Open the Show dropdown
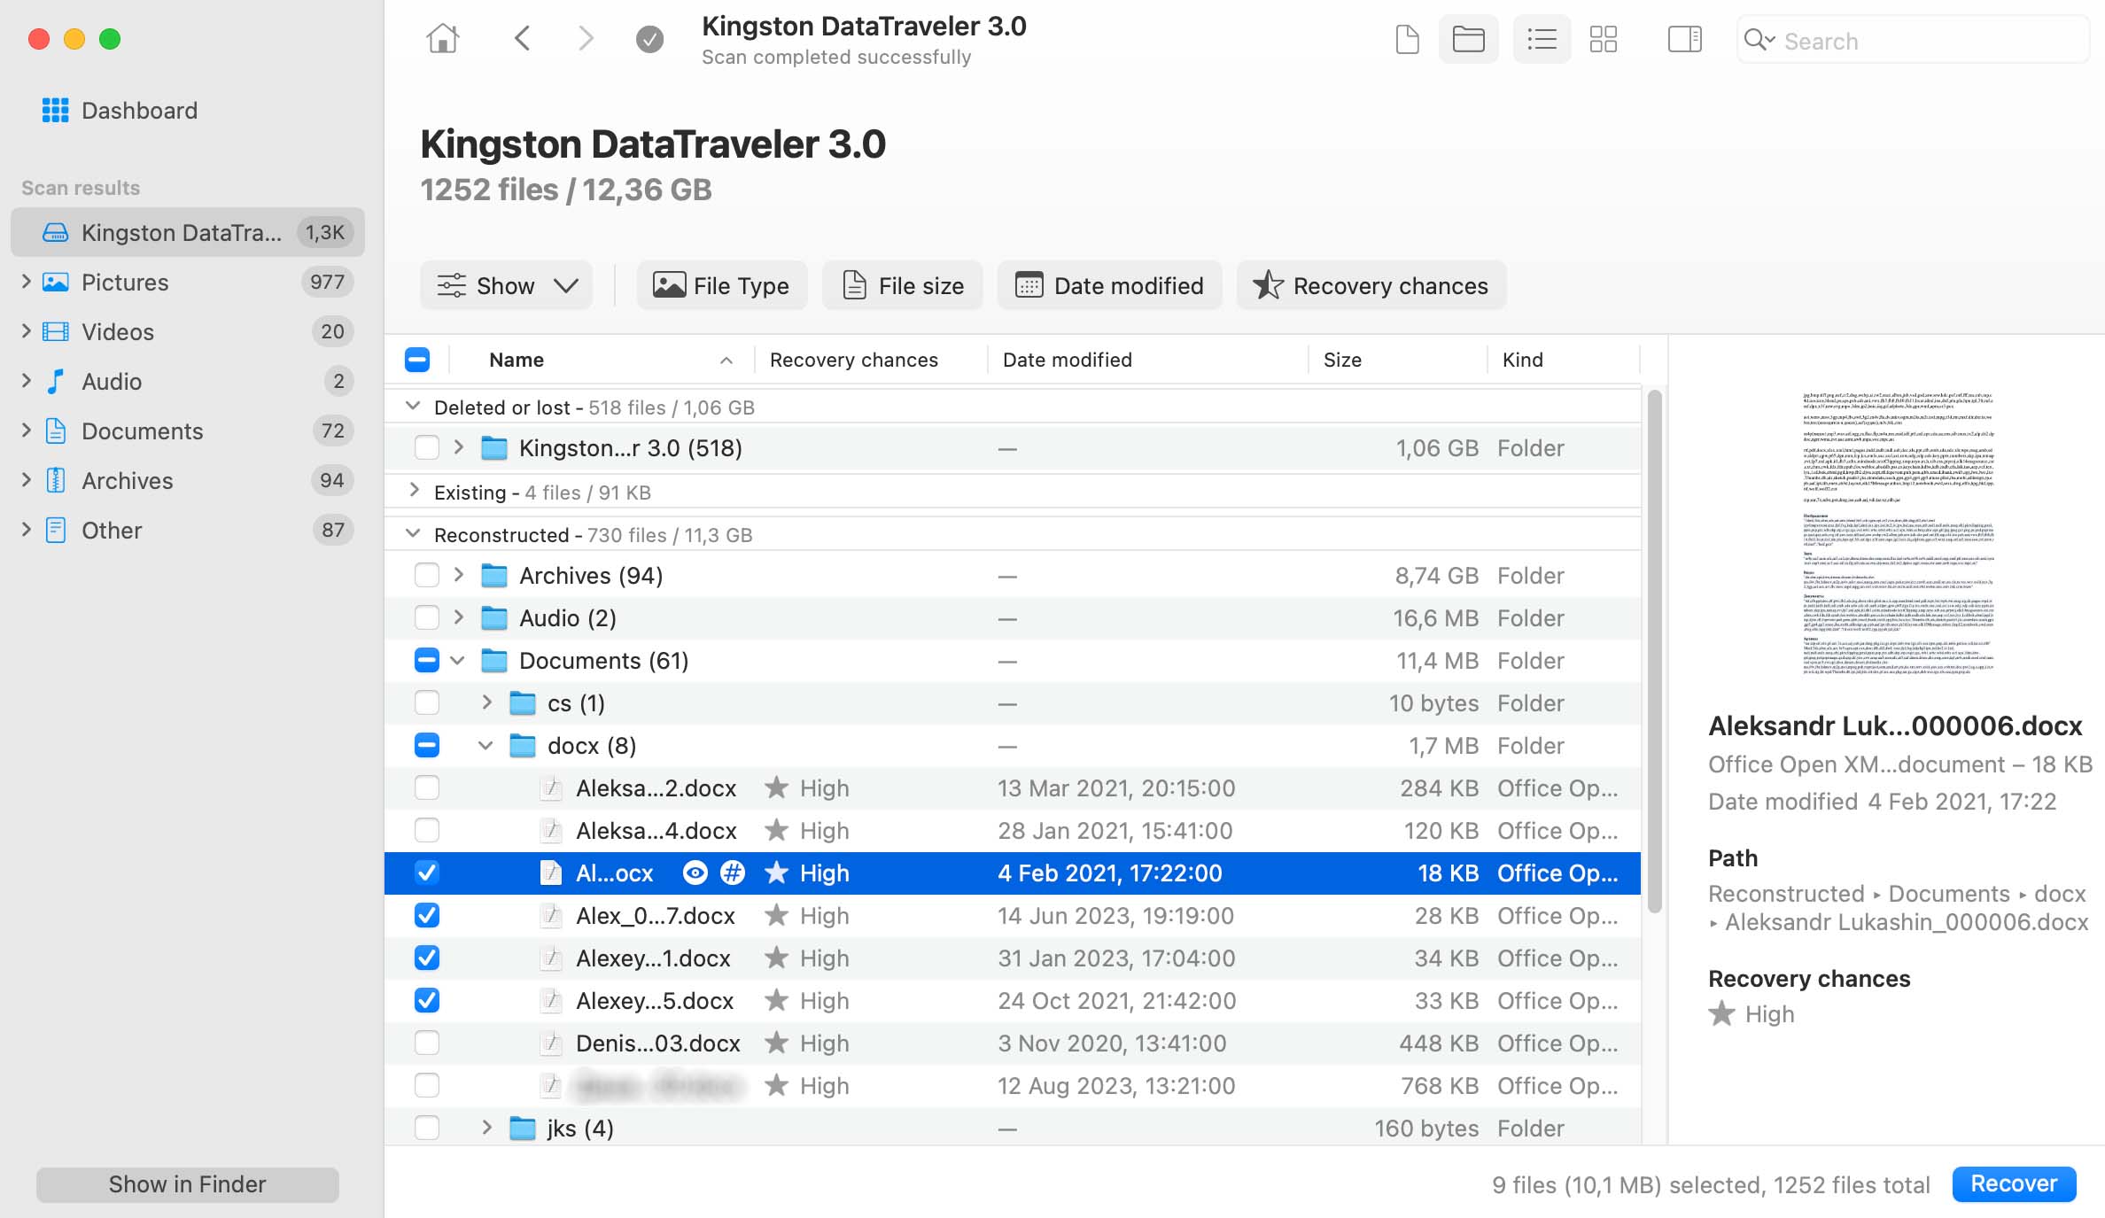 click(x=506, y=285)
